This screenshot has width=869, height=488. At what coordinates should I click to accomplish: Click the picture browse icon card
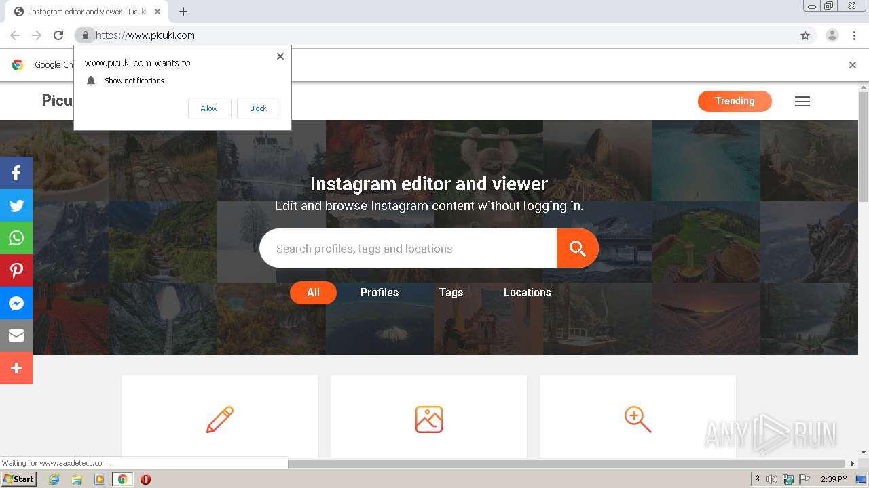tap(429, 416)
